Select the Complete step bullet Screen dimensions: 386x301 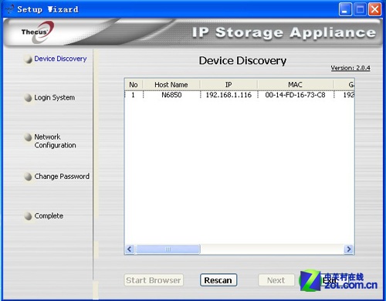(28, 216)
